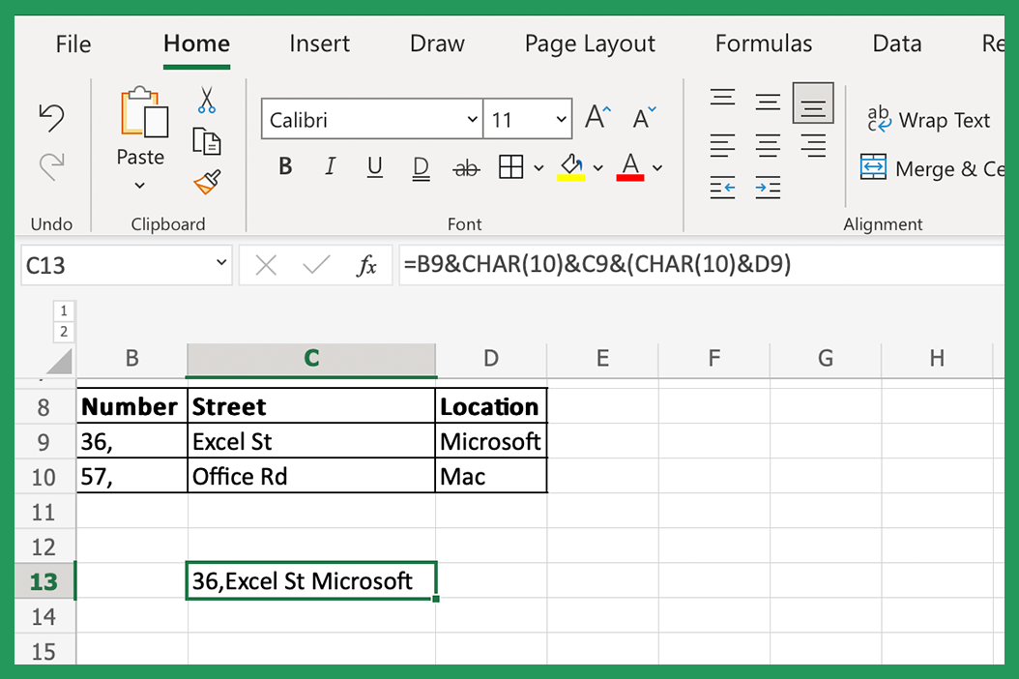The height and width of the screenshot is (679, 1019).
Task: Select cell D10 containing Mac
Action: pos(491,476)
